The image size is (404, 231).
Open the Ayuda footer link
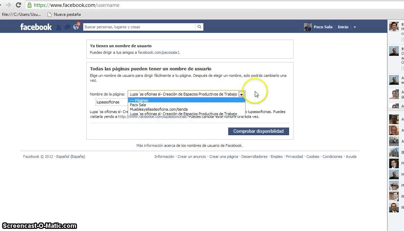click(x=351, y=157)
